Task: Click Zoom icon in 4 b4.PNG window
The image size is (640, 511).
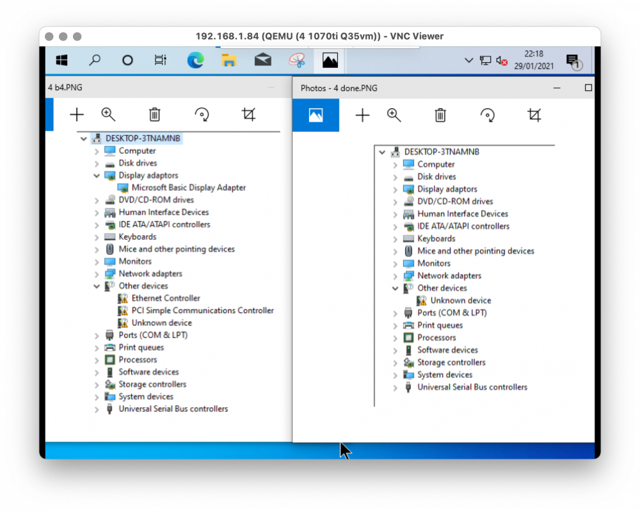Action: click(108, 115)
